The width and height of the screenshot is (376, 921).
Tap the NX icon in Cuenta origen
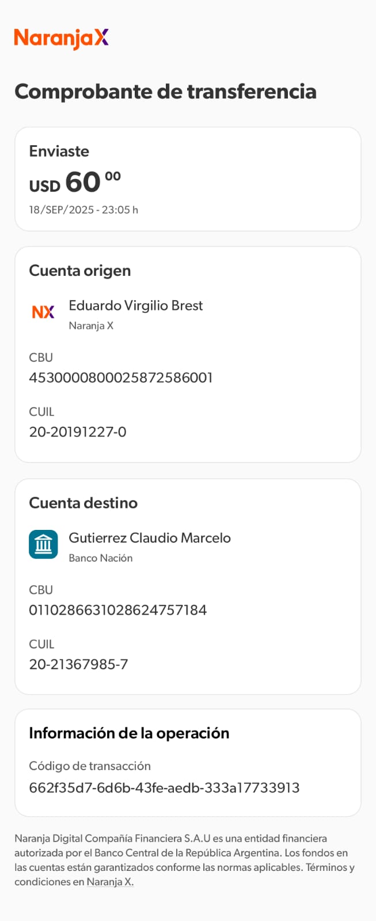point(43,312)
